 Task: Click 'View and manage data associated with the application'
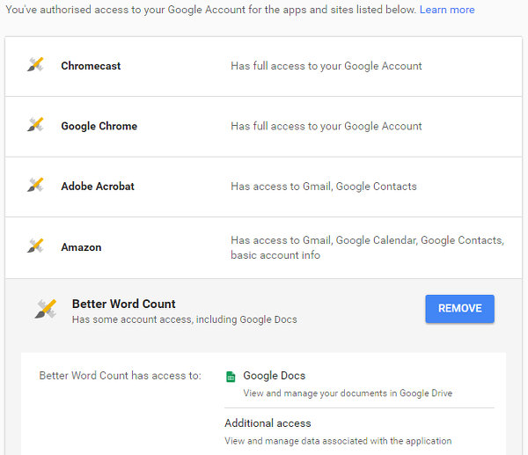(x=338, y=441)
